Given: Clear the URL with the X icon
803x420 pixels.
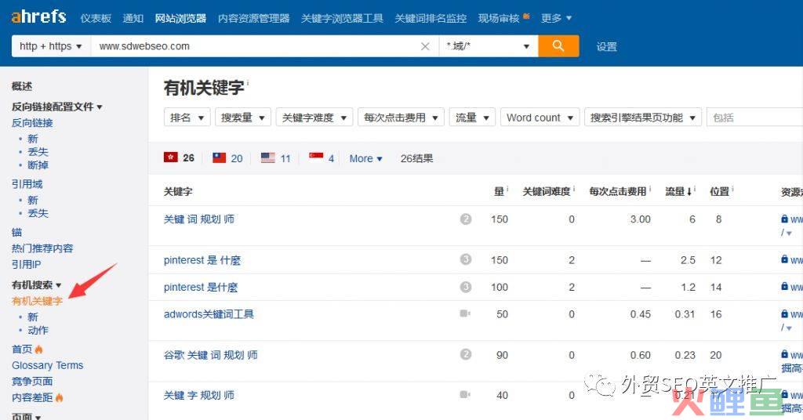Looking at the screenshot, I should coord(425,46).
